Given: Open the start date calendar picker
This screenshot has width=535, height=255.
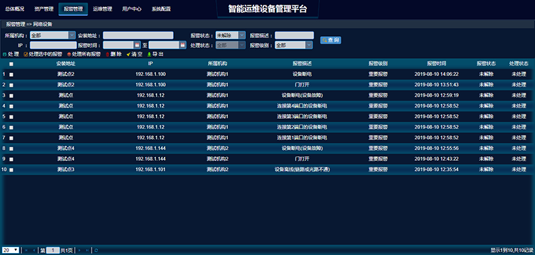Looking at the screenshot, I should tap(137, 45).
